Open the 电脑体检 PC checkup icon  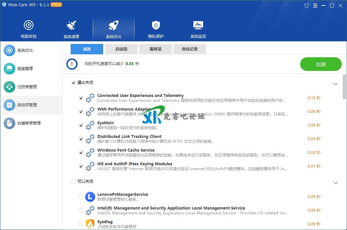pos(29,25)
